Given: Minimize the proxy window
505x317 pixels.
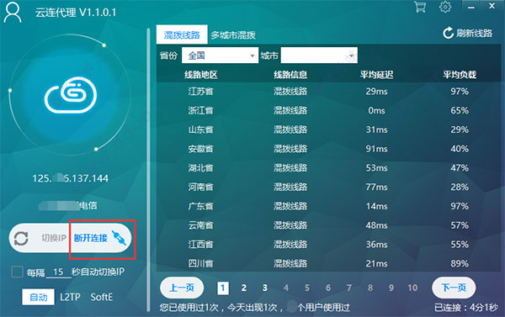Looking at the screenshot, I should tap(471, 7).
